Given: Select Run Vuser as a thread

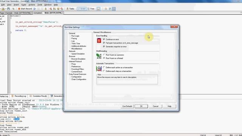Looking at the screenshot, I should tap(104, 58).
